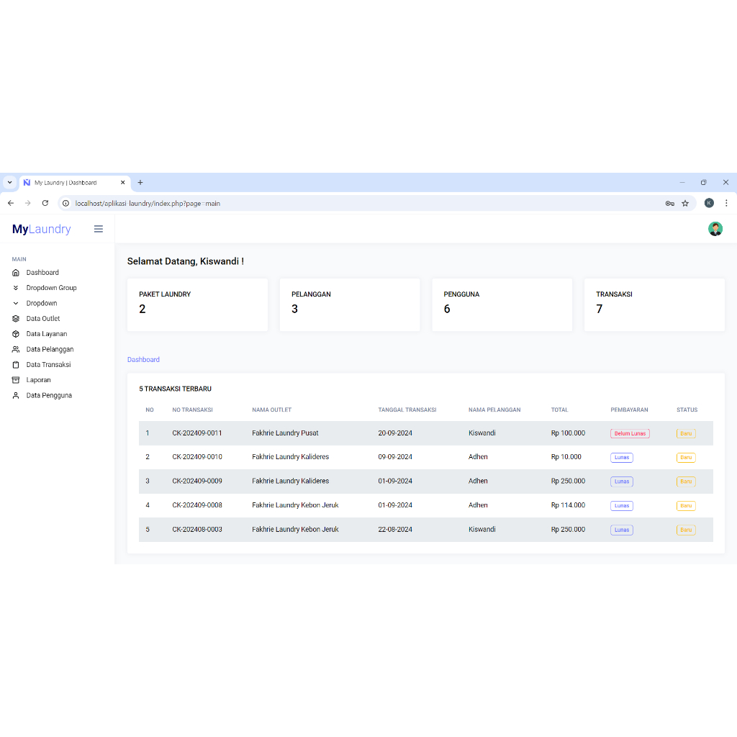Click the Data Pelanggan users icon
Image resolution: width=737 pixels, height=737 pixels.
coord(16,349)
